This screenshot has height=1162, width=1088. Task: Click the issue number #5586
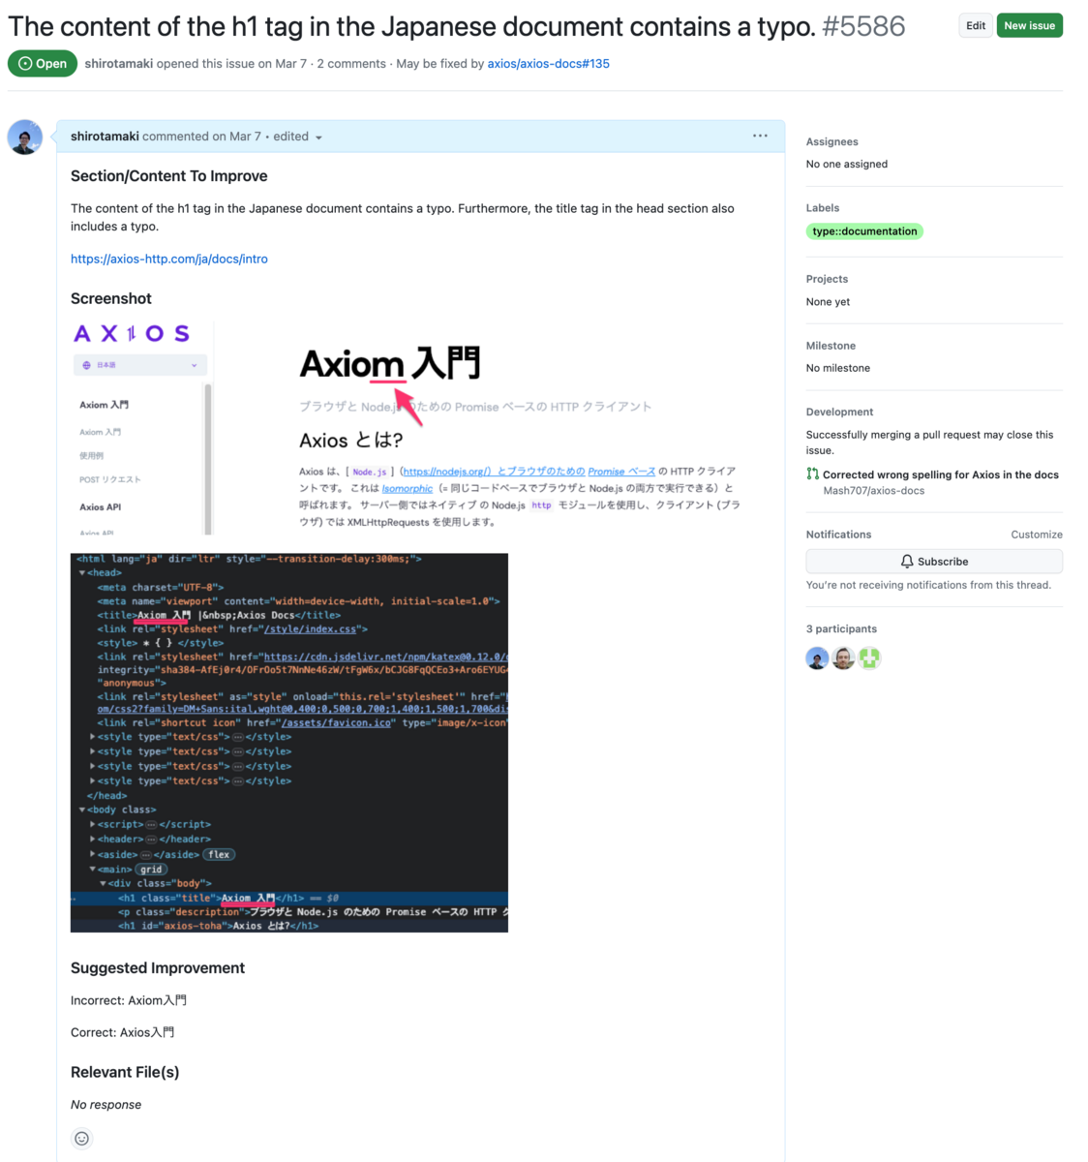(863, 26)
